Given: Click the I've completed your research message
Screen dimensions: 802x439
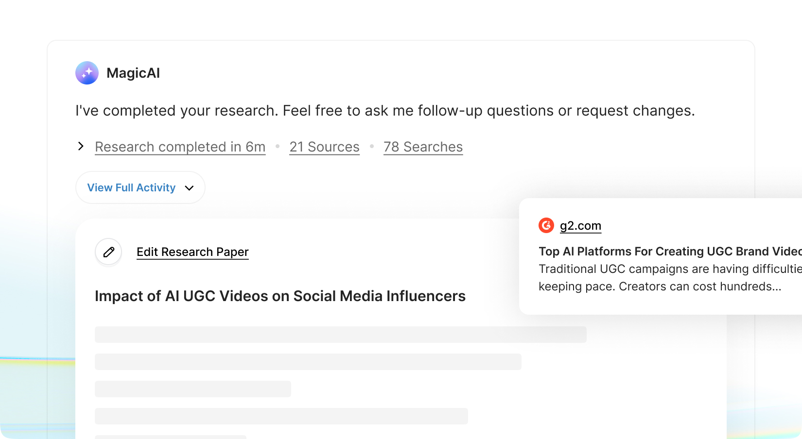Looking at the screenshot, I should pos(385,111).
